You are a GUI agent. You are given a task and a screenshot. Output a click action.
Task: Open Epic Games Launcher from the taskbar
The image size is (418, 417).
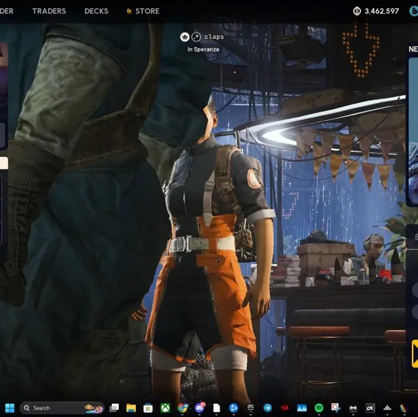pos(251,407)
